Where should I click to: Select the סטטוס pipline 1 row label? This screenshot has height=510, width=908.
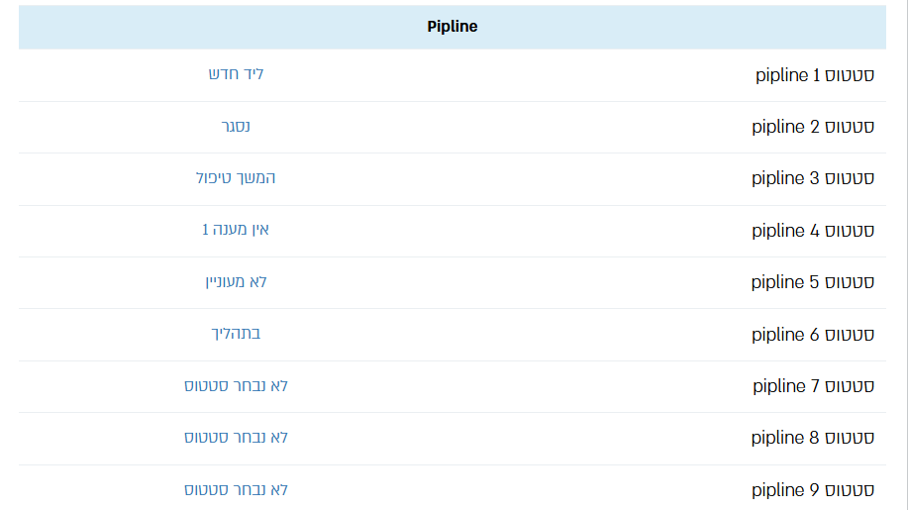click(815, 75)
